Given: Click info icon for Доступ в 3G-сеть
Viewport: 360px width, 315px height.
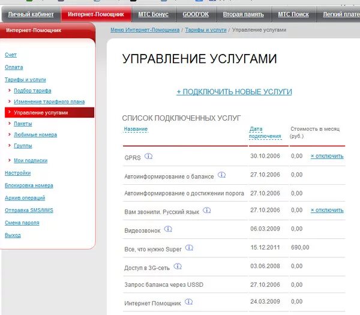Looking at the screenshot, I should coord(178,266).
